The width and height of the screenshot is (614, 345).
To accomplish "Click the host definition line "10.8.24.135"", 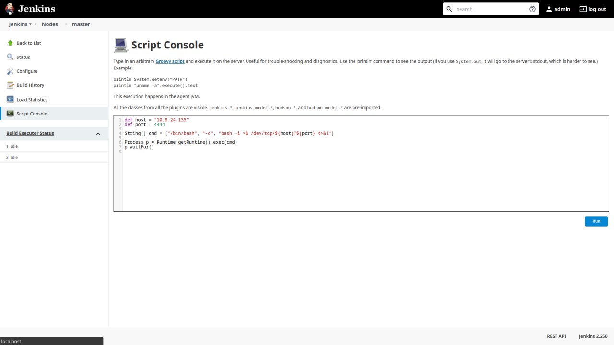I will click(157, 120).
